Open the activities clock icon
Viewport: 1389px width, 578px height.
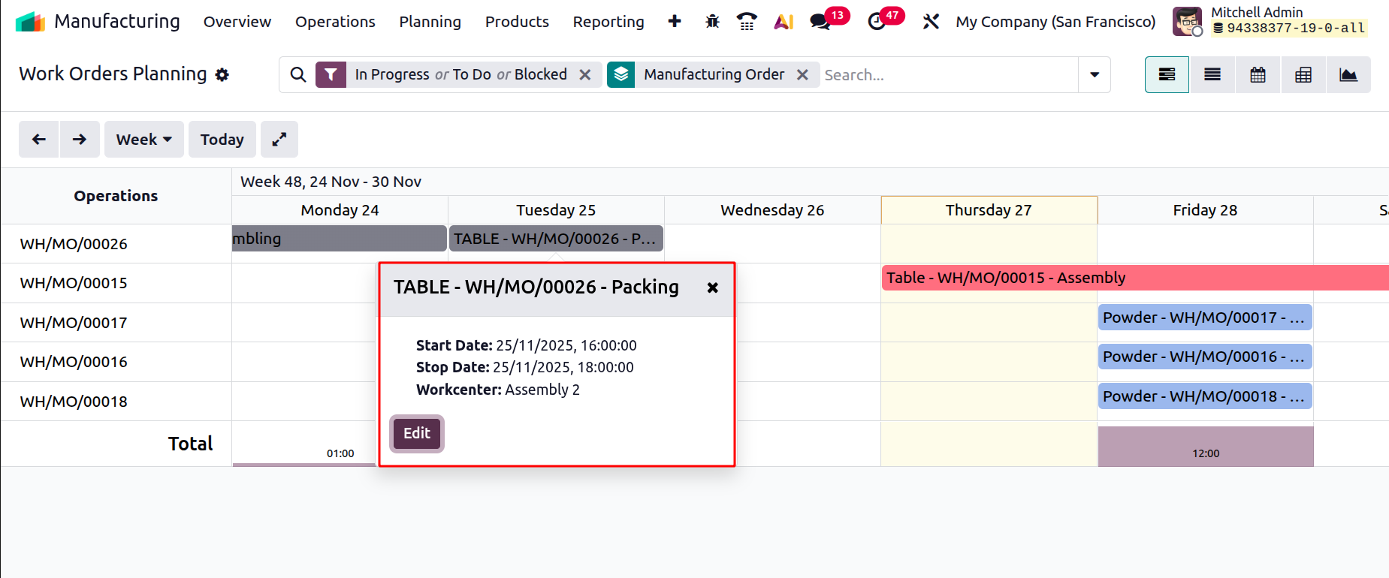point(877,22)
